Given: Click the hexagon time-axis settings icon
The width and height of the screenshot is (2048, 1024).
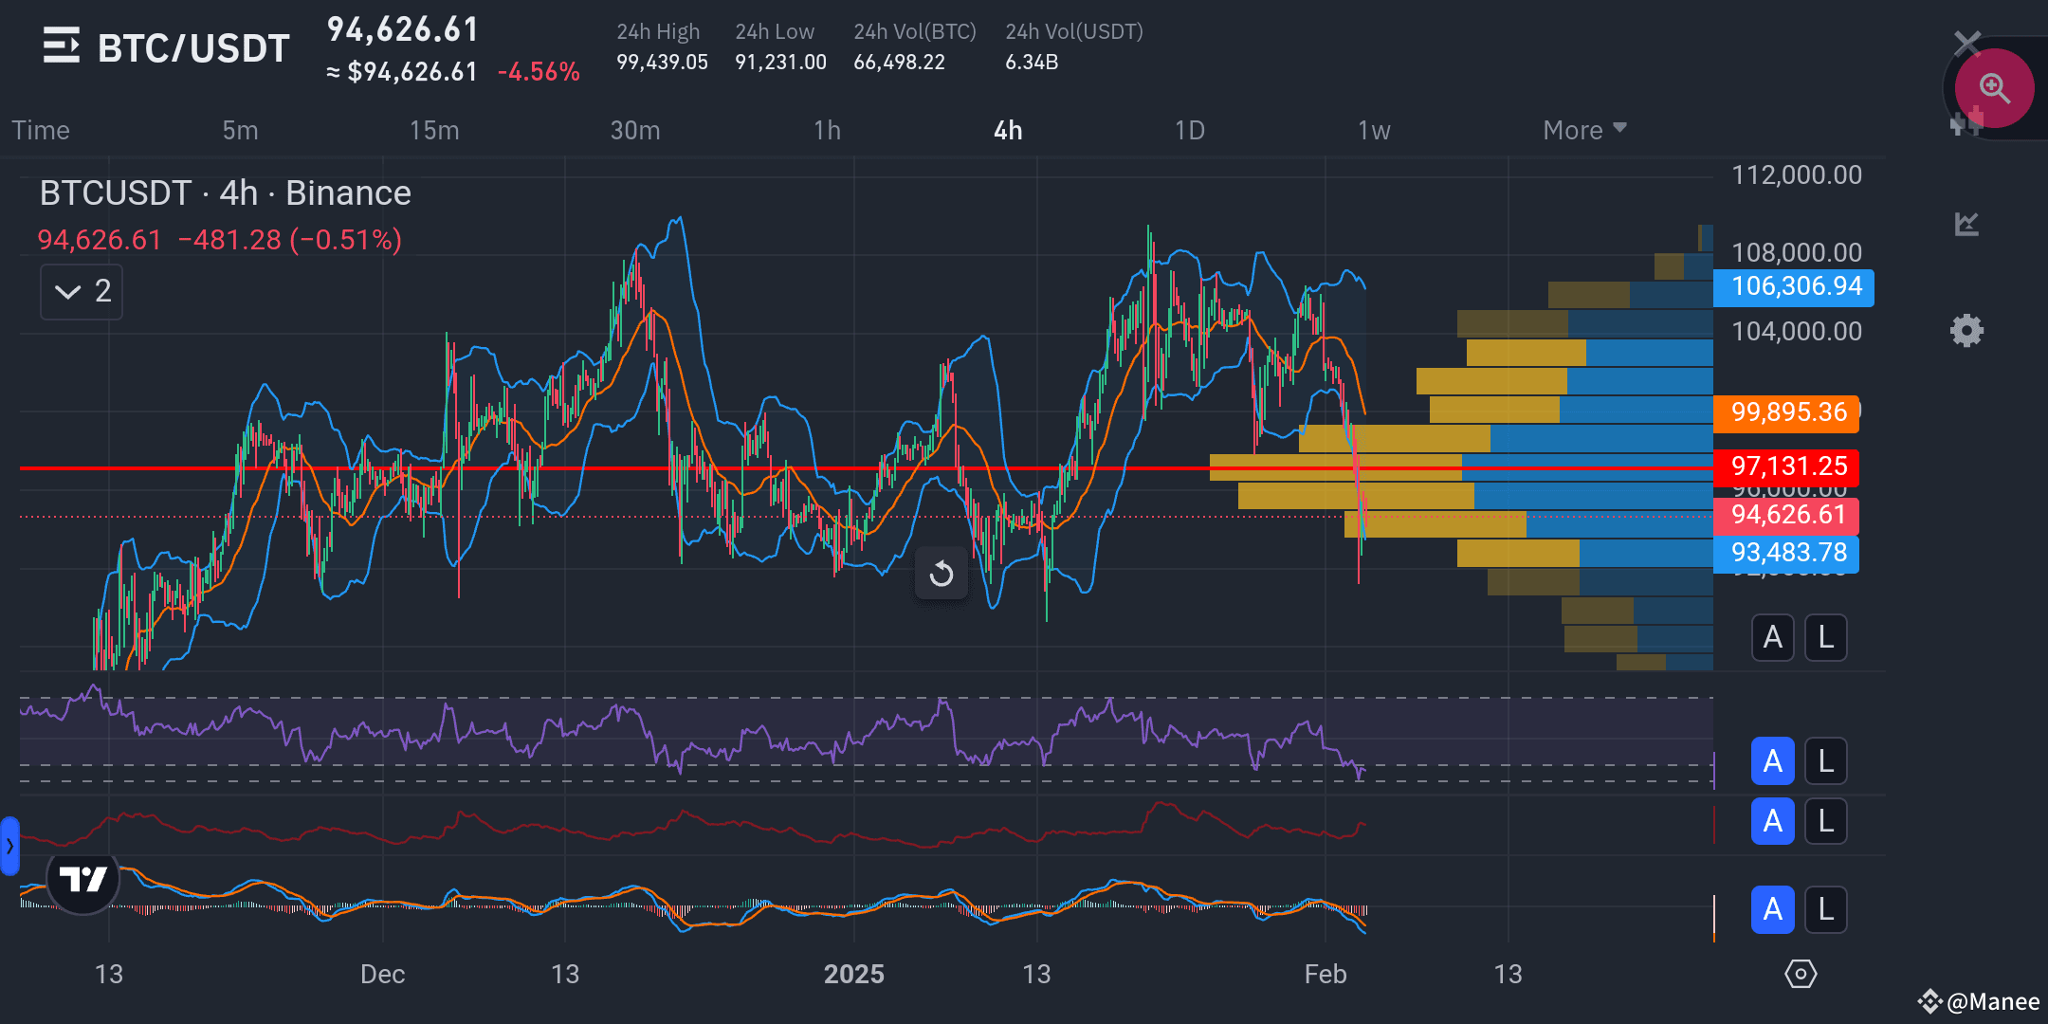Looking at the screenshot, I should (1800, 974).
